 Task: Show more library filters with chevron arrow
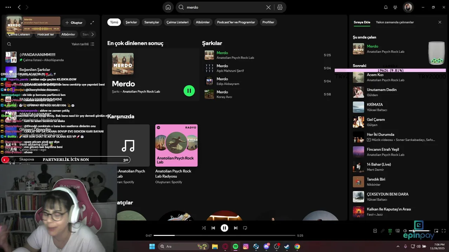tap(92, 34)
